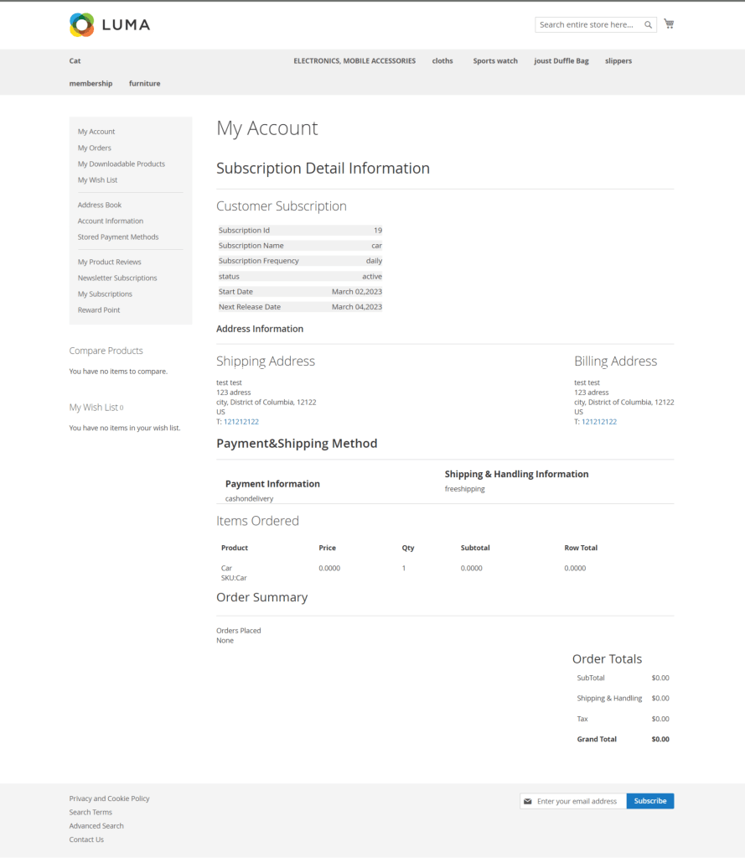Click the search magnifier icon
Viewport: 745px width, 858px height.
(x=648, y=25)
